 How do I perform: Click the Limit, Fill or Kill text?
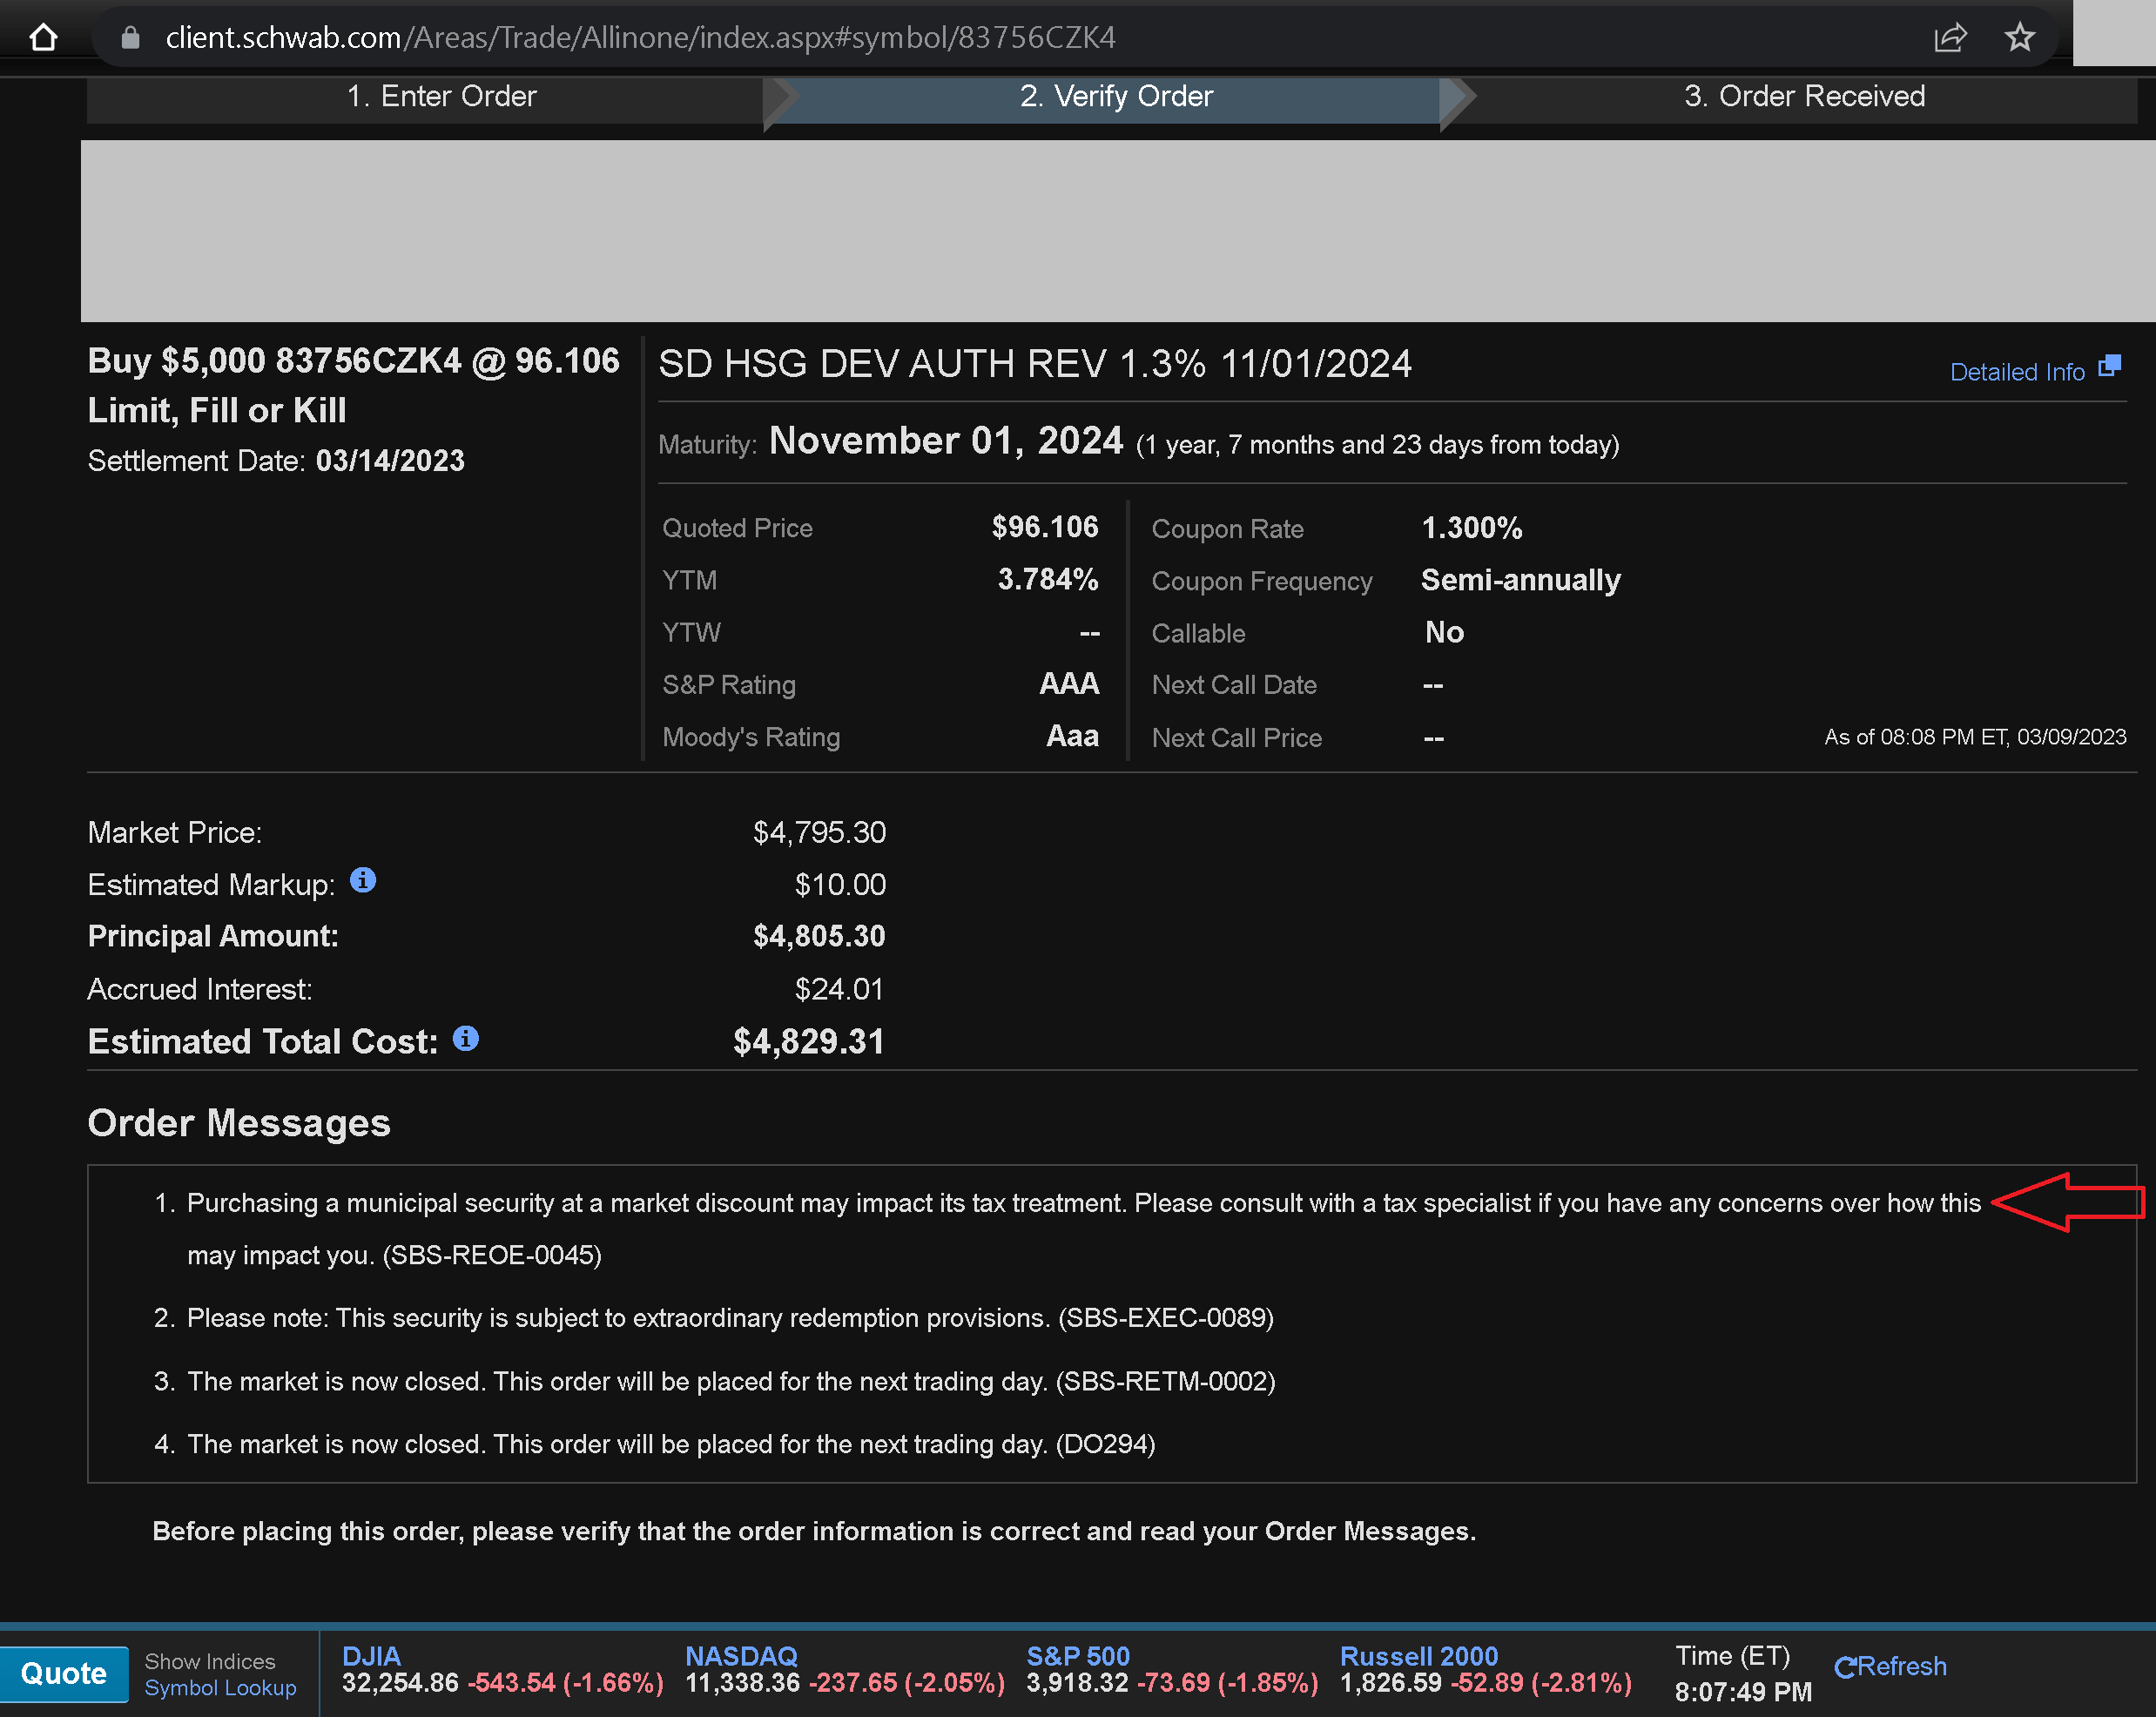click(217, 410)
